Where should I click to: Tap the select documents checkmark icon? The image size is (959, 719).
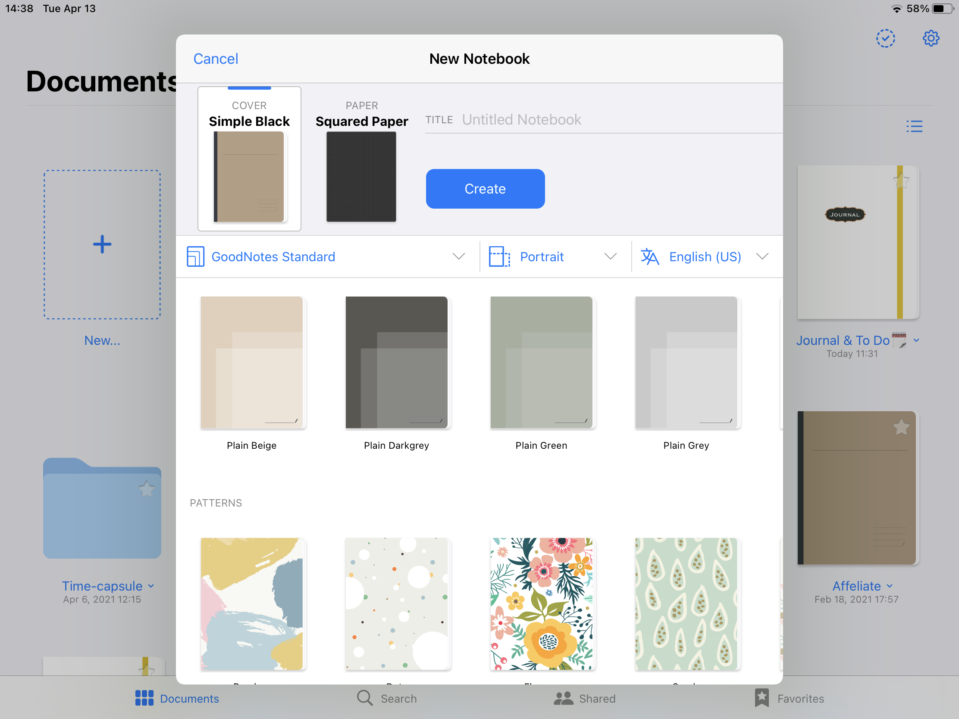pos(885,38)
